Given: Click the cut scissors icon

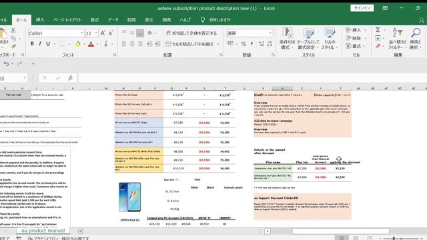Looking at the screenshot, I should pos(13,30).
